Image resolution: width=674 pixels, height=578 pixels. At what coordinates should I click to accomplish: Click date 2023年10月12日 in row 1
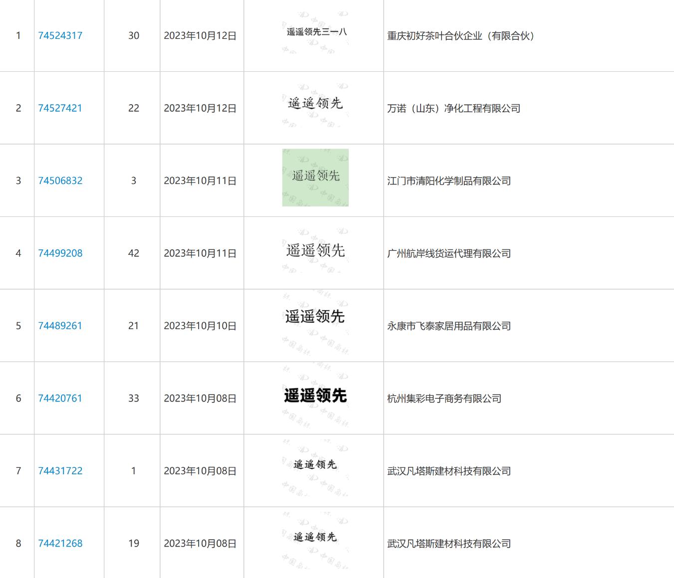[x=200, y=36]
